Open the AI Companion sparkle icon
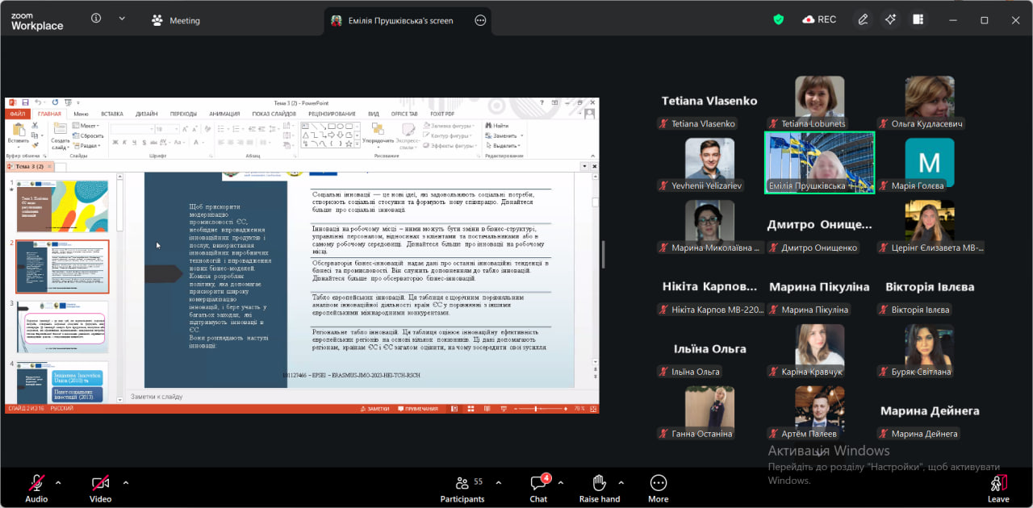 [x=890, y=19]
